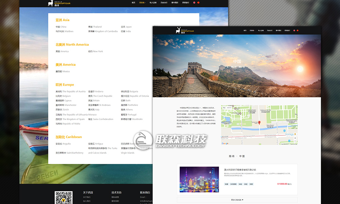Open the Shanghai skyline tour thumbnail
Viewport: 340px width, 204px height.
click(x=199, y=180)
